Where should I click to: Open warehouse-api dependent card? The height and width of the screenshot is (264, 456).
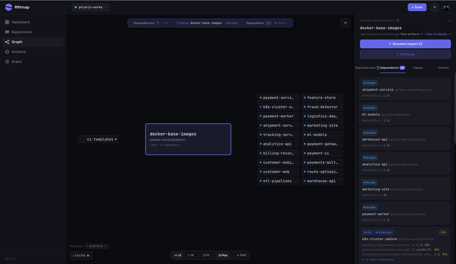click(x=405, y=139)
